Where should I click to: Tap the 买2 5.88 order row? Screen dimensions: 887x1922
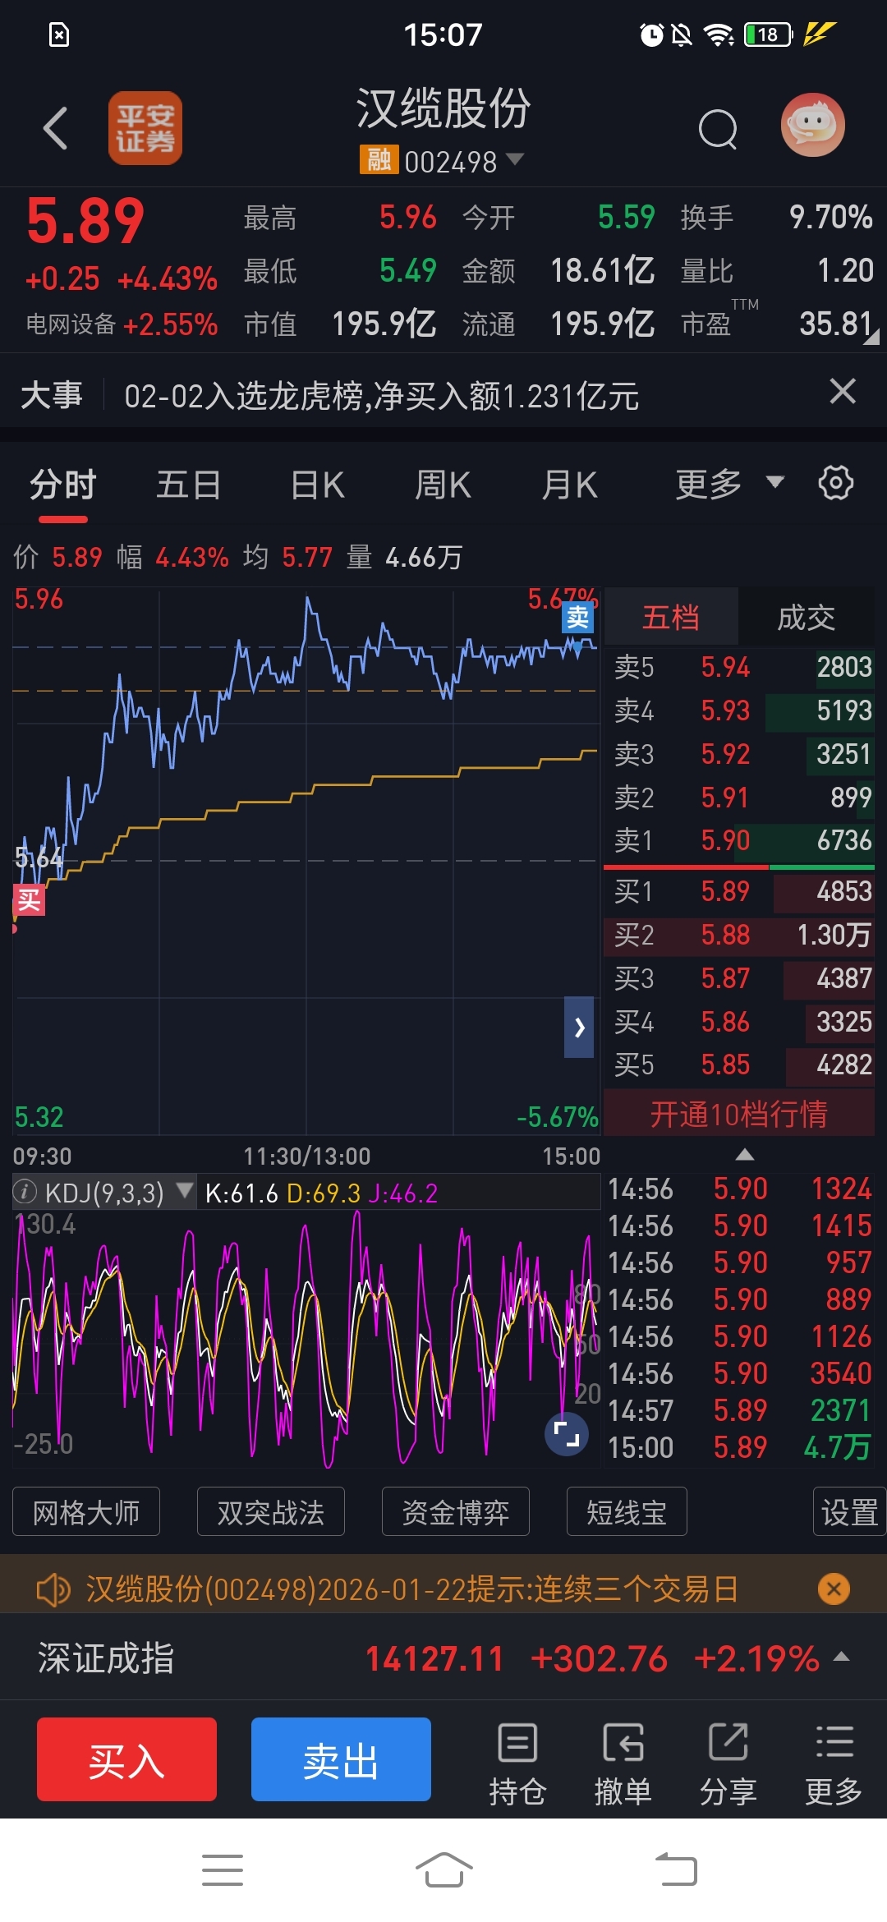tap(739, 935)
